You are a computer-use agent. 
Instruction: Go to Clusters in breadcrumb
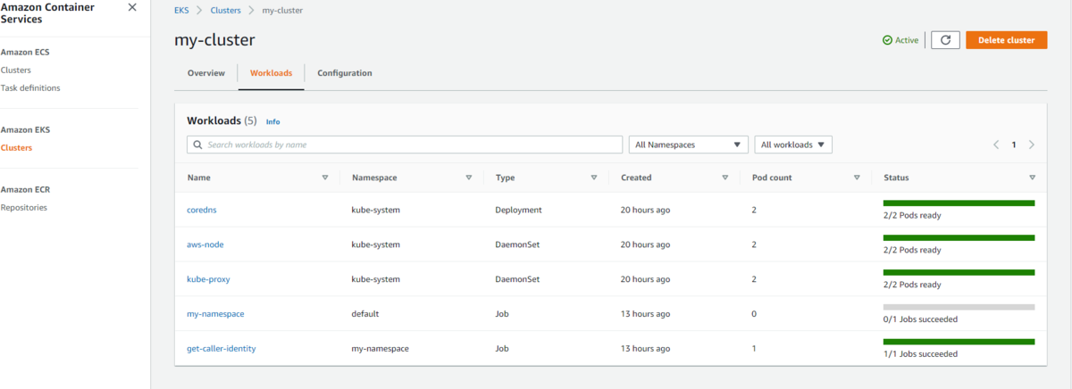pos(225,10)
